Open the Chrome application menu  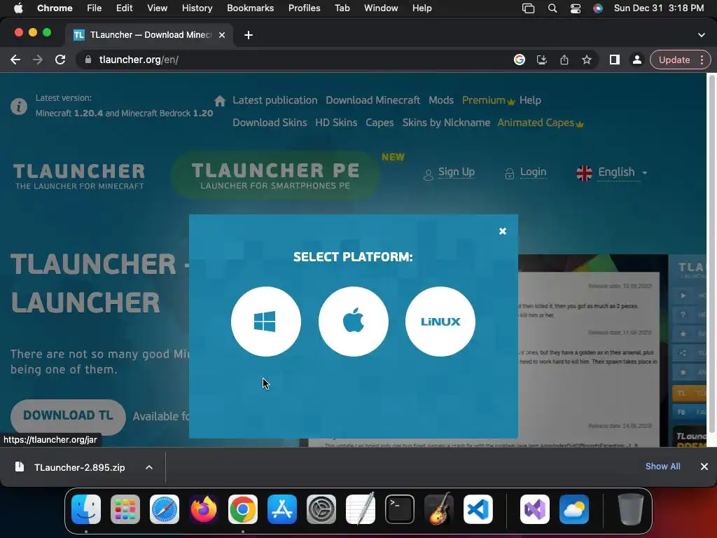(x=55, y=8)
